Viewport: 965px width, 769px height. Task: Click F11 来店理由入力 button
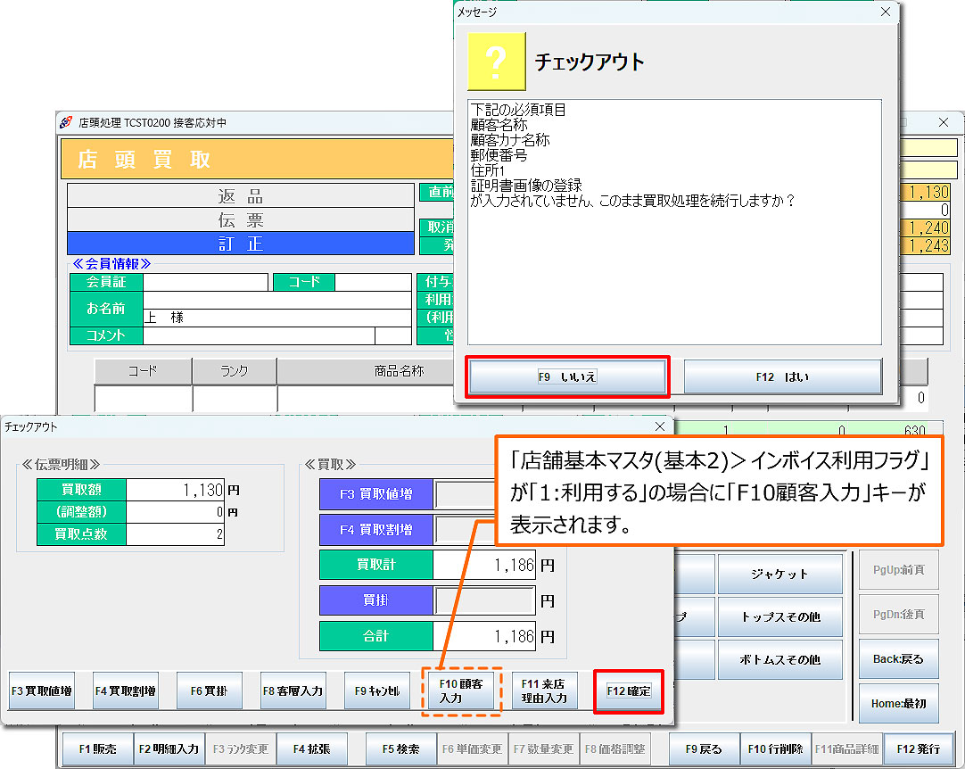(544, 690)
